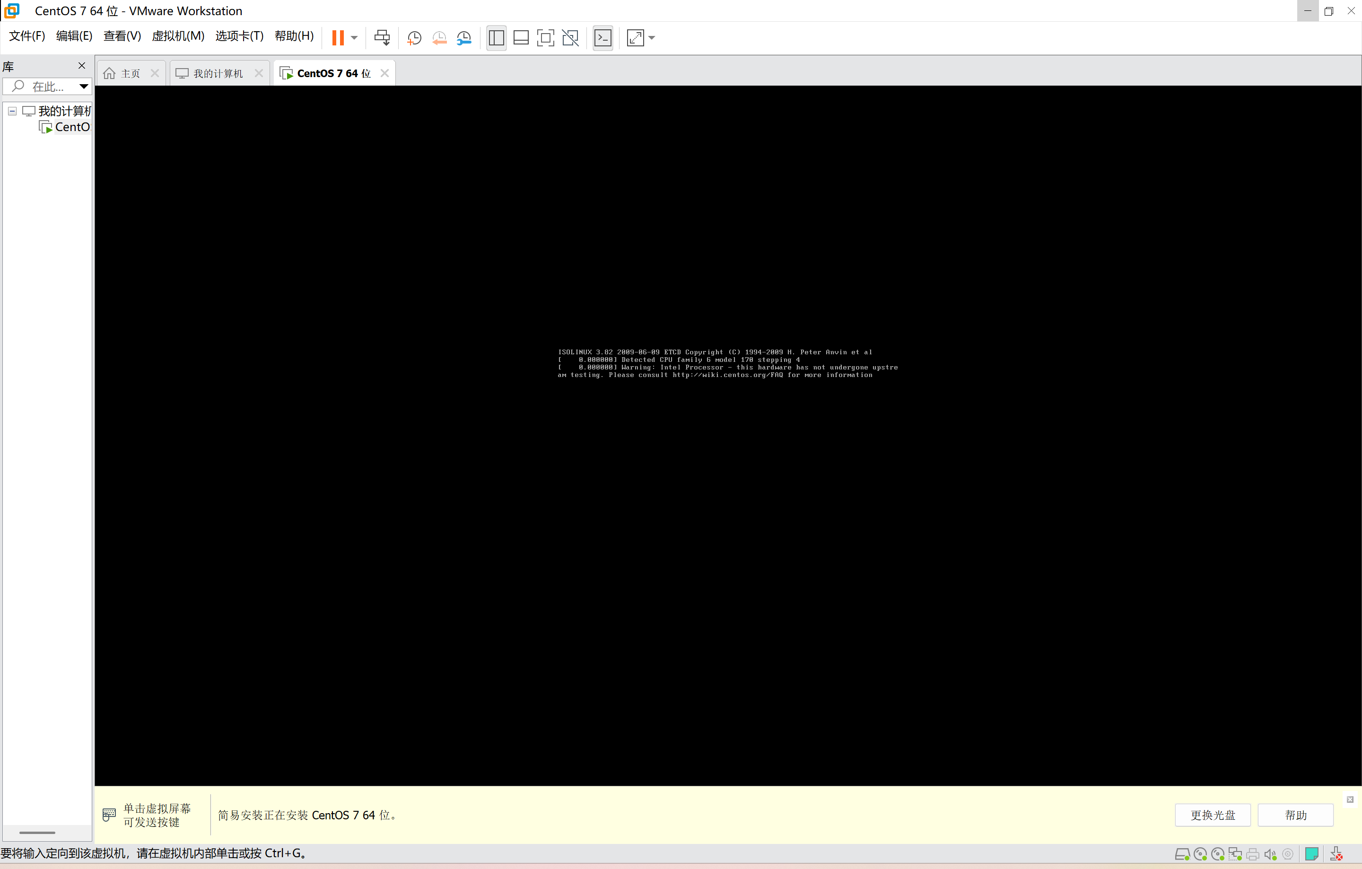
Task: Click the orange Suspend VM pause icon
Action: point(338,38)
